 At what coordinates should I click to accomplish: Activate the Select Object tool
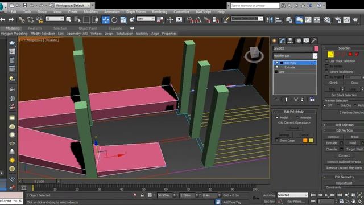click(x=68, y=20)
